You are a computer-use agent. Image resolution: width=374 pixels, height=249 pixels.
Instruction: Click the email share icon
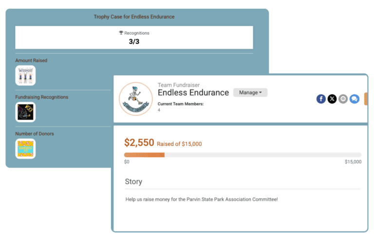pyautogui.click(x=343, y=99)
